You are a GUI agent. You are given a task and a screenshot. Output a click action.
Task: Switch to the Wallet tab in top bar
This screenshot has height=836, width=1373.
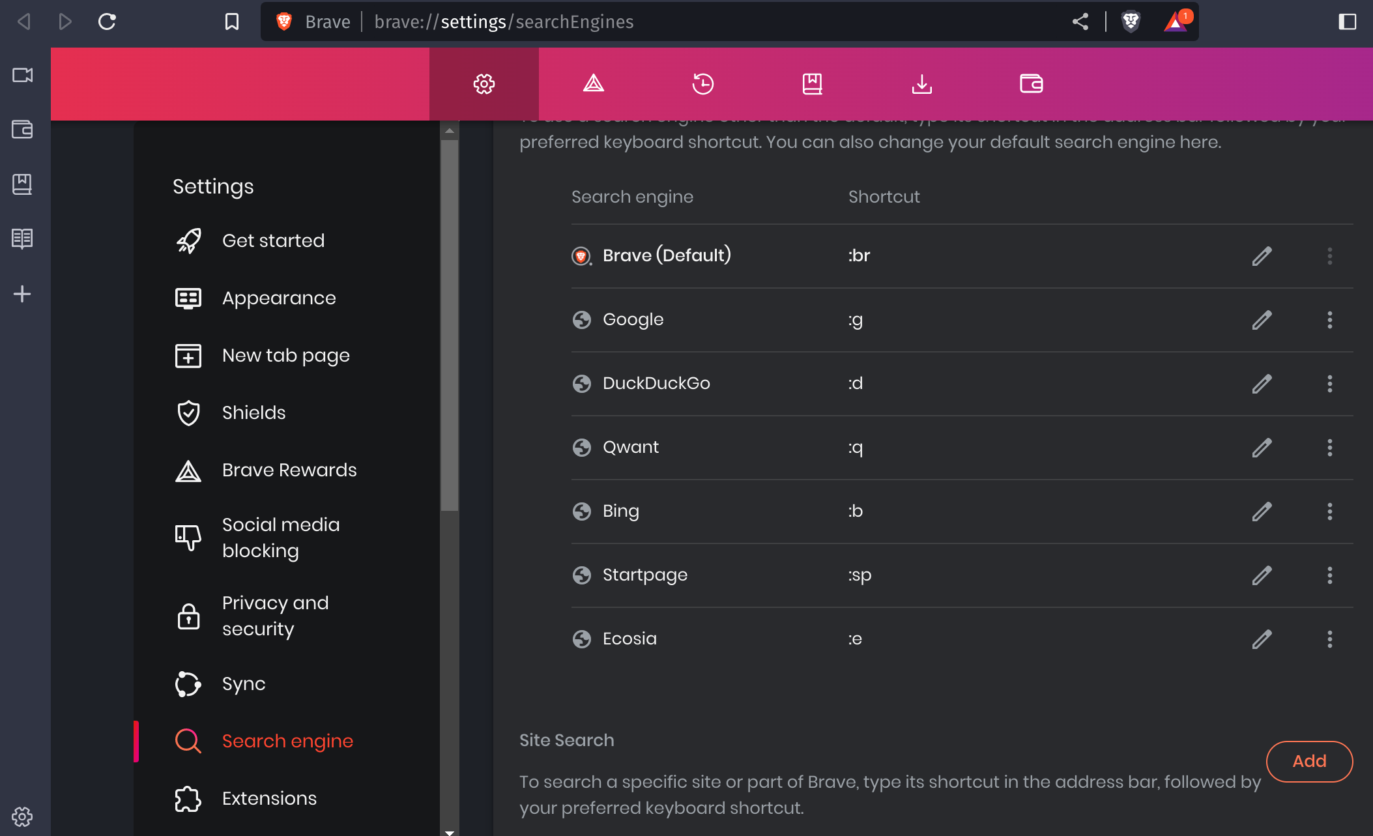(x=1032, y=84)
